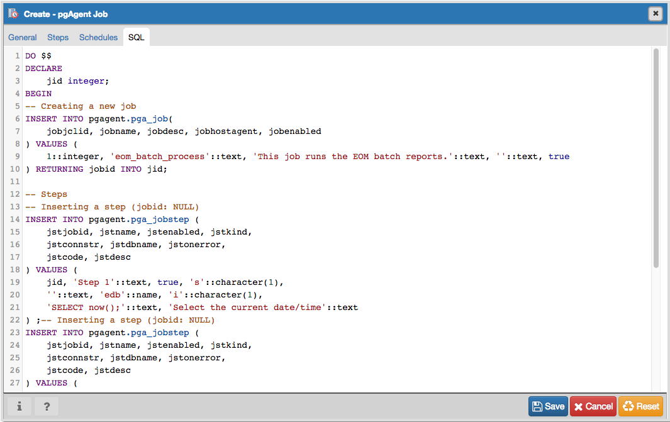Open the info (i) button
This screenshot has height=422, width=670.
pyautogui.click(x=20, y=406)
